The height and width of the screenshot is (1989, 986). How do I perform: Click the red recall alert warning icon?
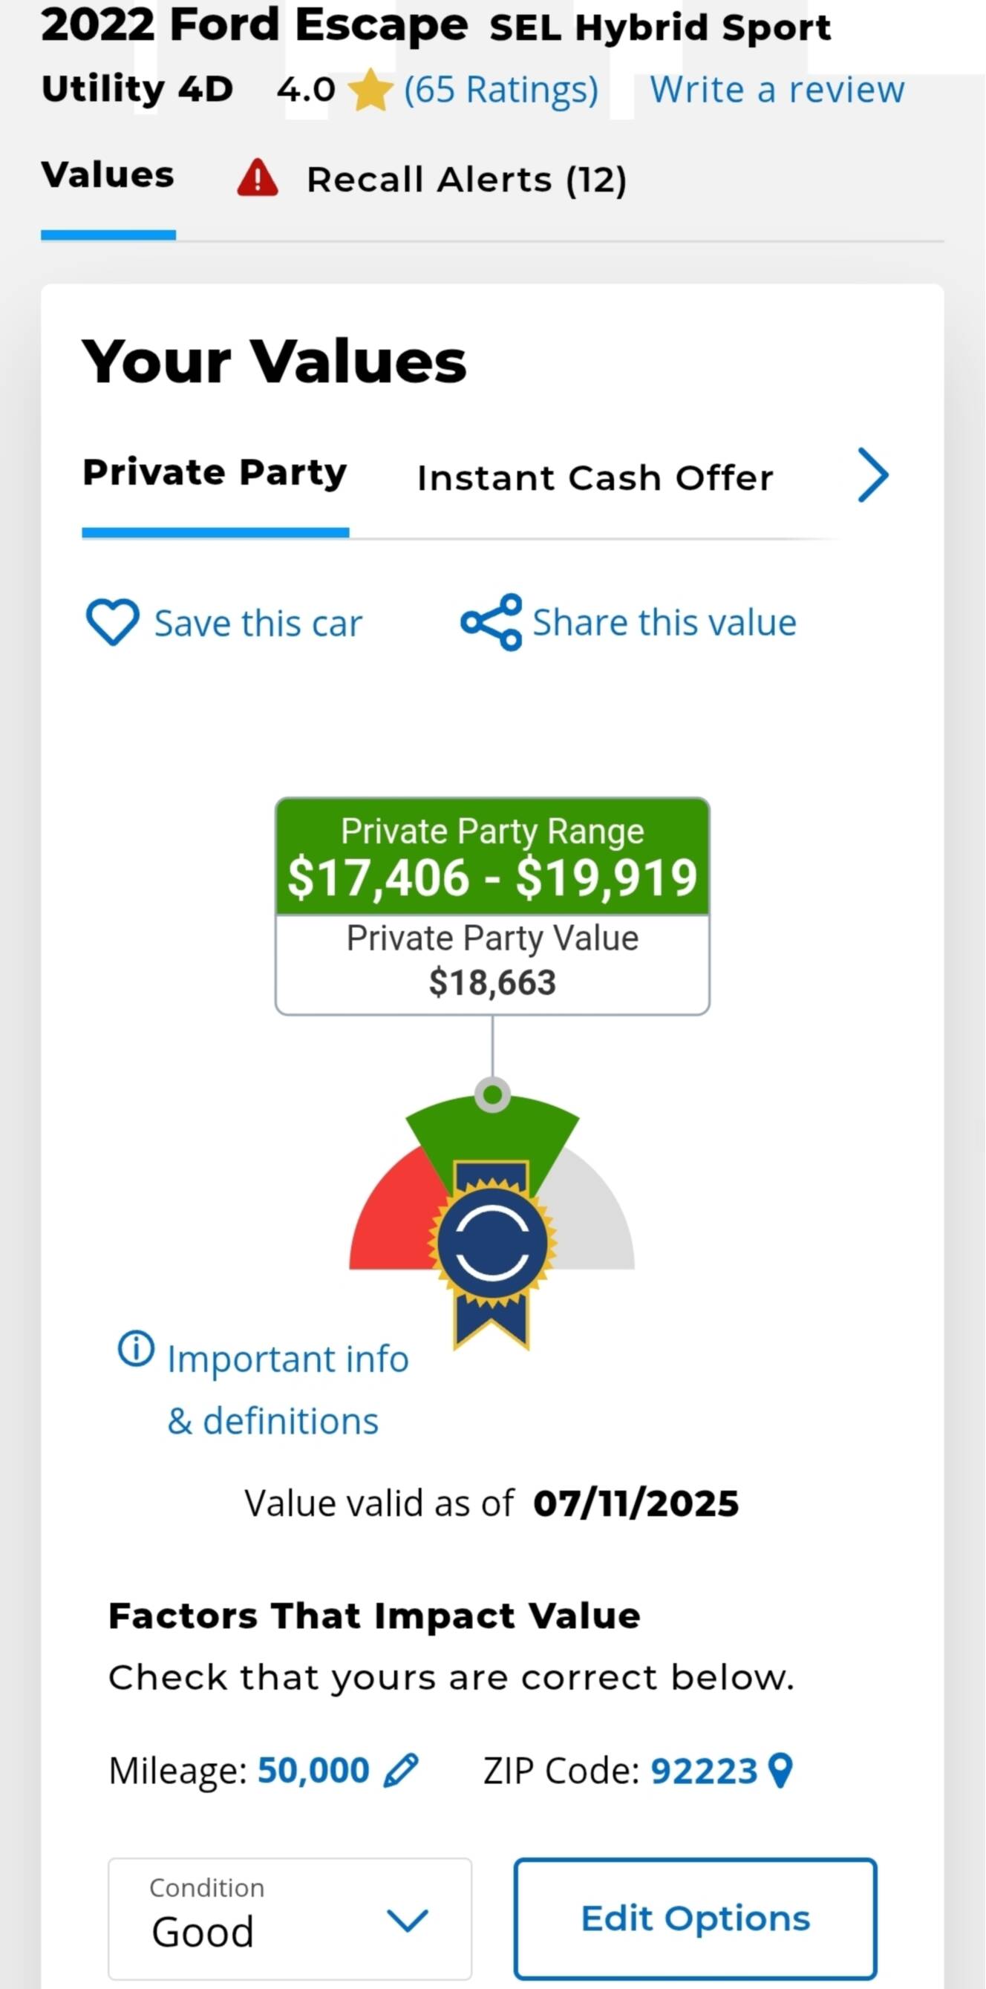click(257, 178)
